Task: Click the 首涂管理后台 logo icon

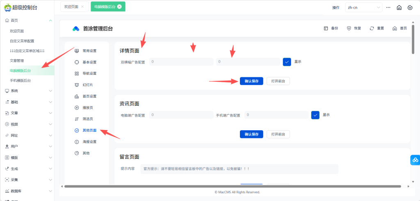Action: coord(76,29)
